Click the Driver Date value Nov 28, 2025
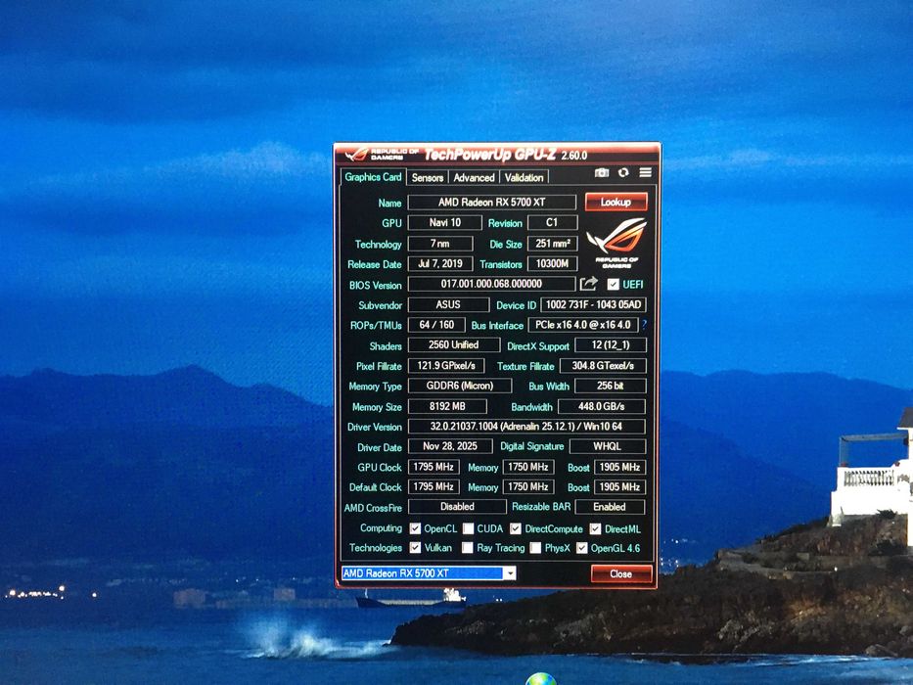The height and width of the screenshot is (685, 913). (x=450, y=446)
